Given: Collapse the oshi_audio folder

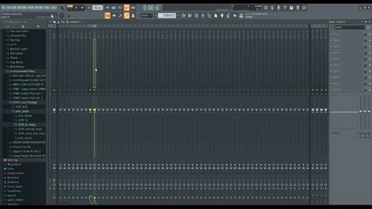Looking at the screenshot, I should tap(22, 111).
